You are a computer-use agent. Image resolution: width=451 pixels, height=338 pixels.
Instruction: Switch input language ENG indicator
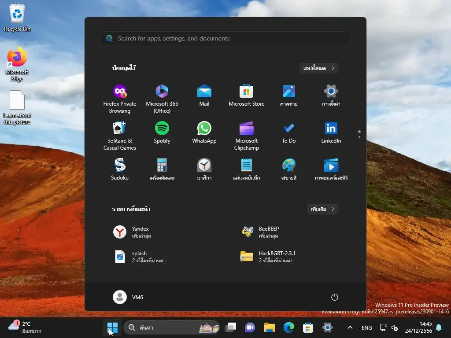(x=367, y=327)
